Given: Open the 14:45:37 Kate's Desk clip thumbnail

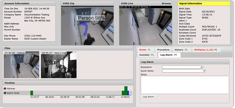Looking at the screenshot, I should click(59, 65).
